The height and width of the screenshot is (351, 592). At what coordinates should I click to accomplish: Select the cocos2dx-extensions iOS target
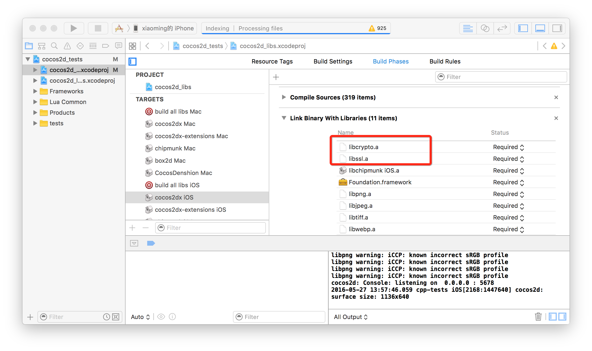pyautogui.click(x=190, y=210)
